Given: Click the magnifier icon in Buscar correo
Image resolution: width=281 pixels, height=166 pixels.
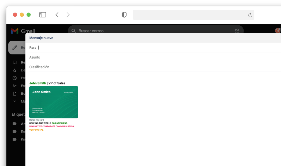Looking at the screenshot, I should point(74,31).
